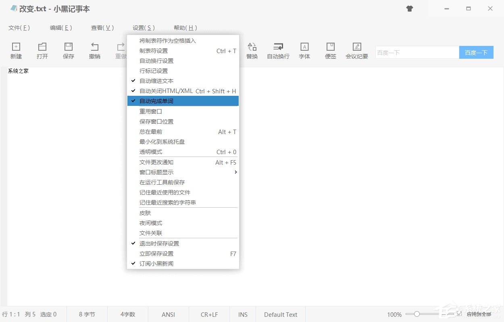Choose 制表符设置 in the settings menu
Screen dimensions: 504x322
click(154, 51)
